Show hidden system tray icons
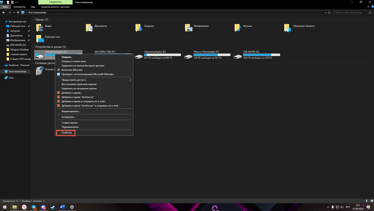This screenshot has height=211, width=374. click(x=328, y=207)
